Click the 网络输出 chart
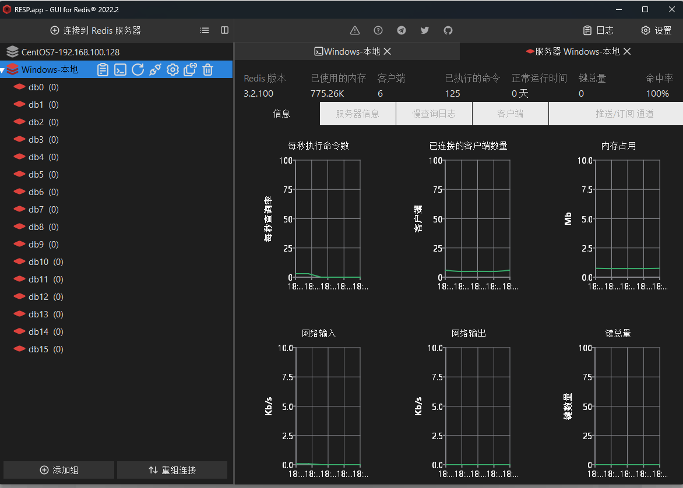The width and height of the screenshot is (683, 488). click(477, 406)
